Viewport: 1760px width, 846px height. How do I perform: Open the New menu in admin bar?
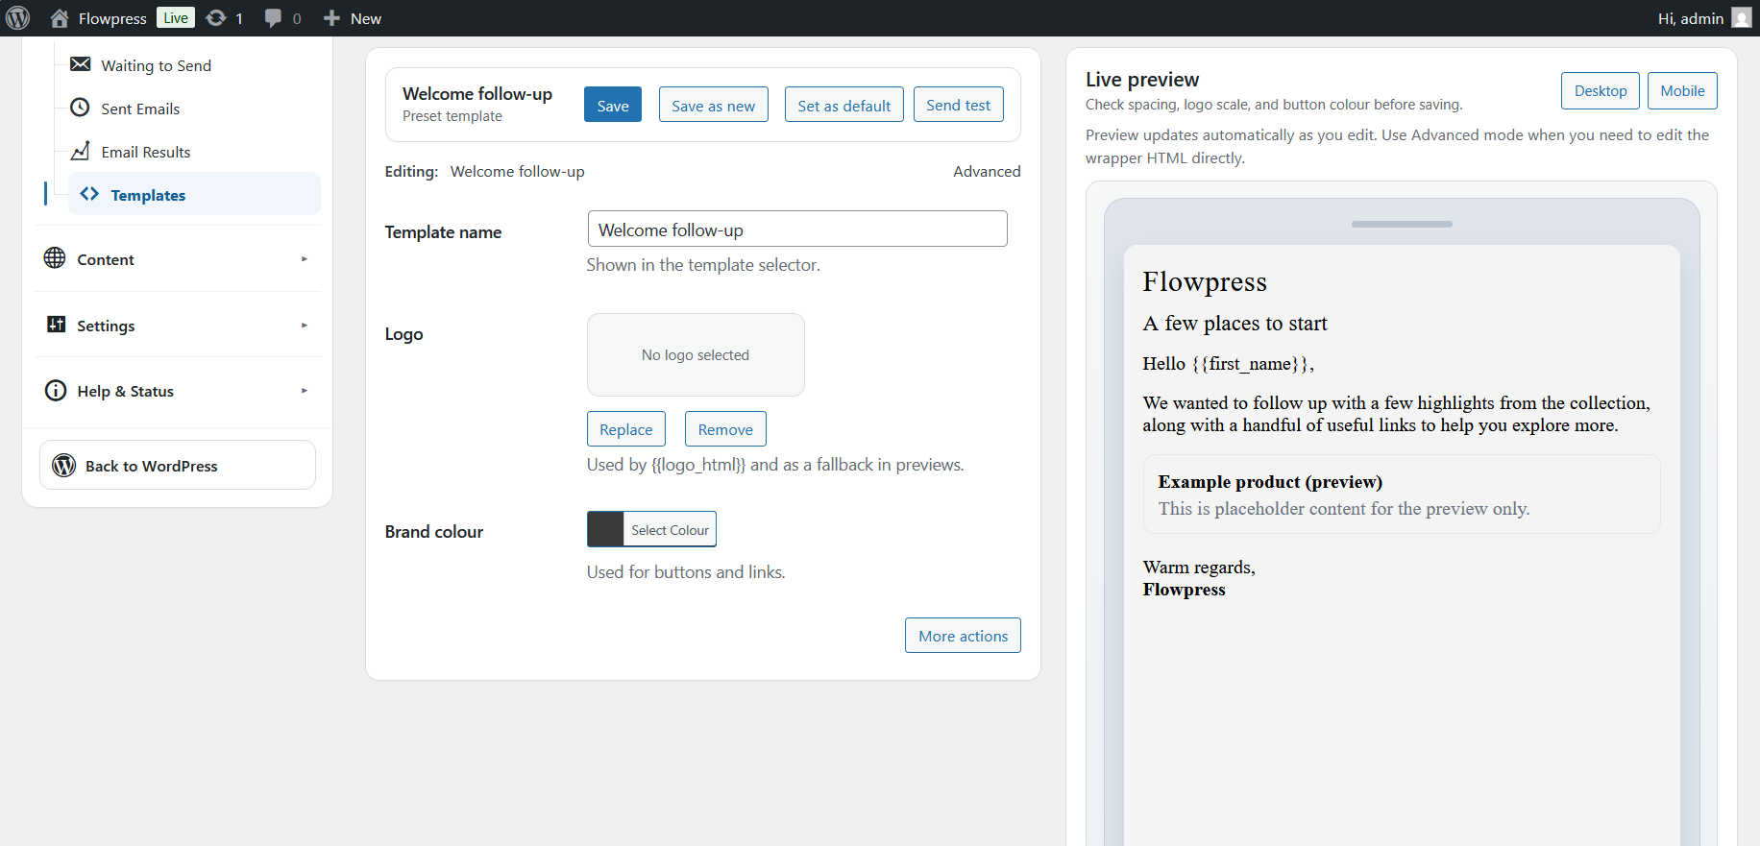click(353, 18)
